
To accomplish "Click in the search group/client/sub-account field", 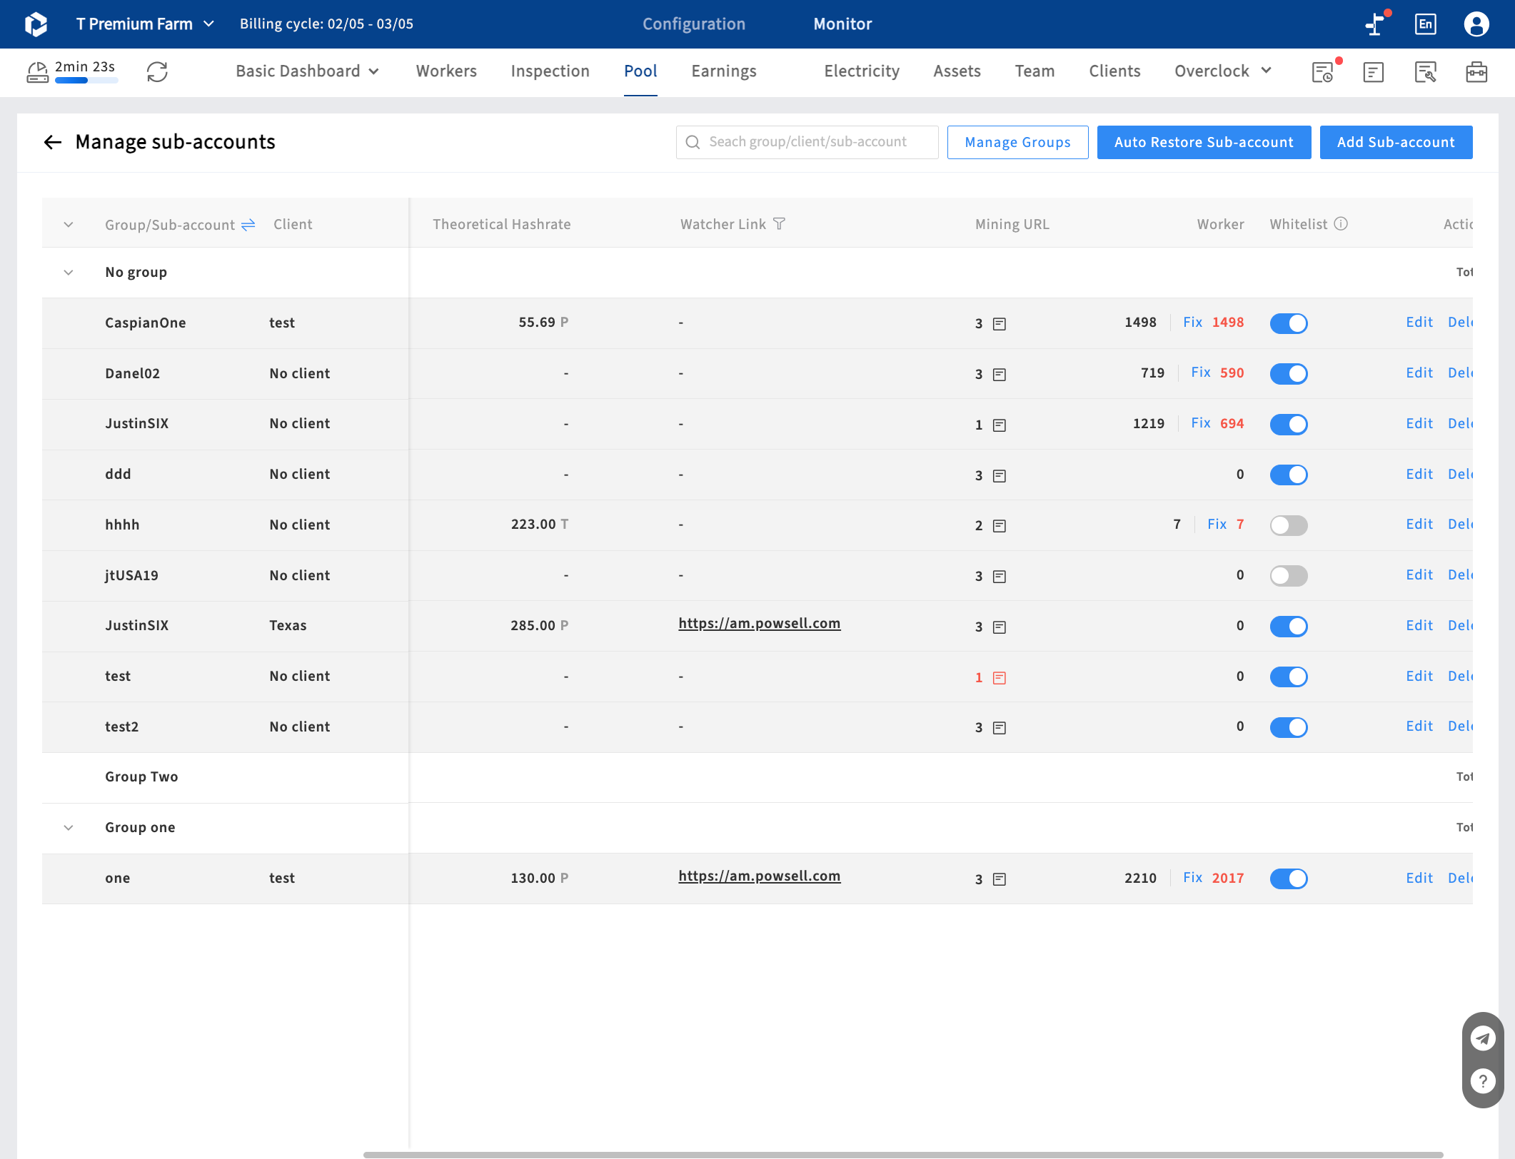I will click(x=807, y=142).
